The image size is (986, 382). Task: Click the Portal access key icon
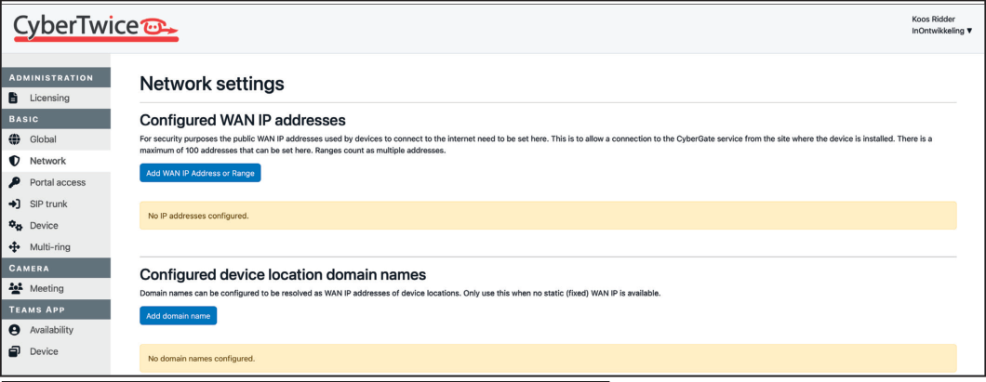click(x=15, y=182)
